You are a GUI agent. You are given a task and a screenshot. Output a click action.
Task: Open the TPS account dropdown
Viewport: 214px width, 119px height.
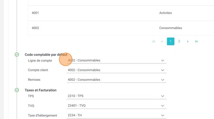click(116, 96)
